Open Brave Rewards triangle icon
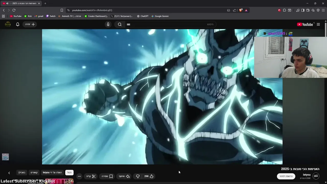Viewport: 327px width, 184px height. (246, 10)
